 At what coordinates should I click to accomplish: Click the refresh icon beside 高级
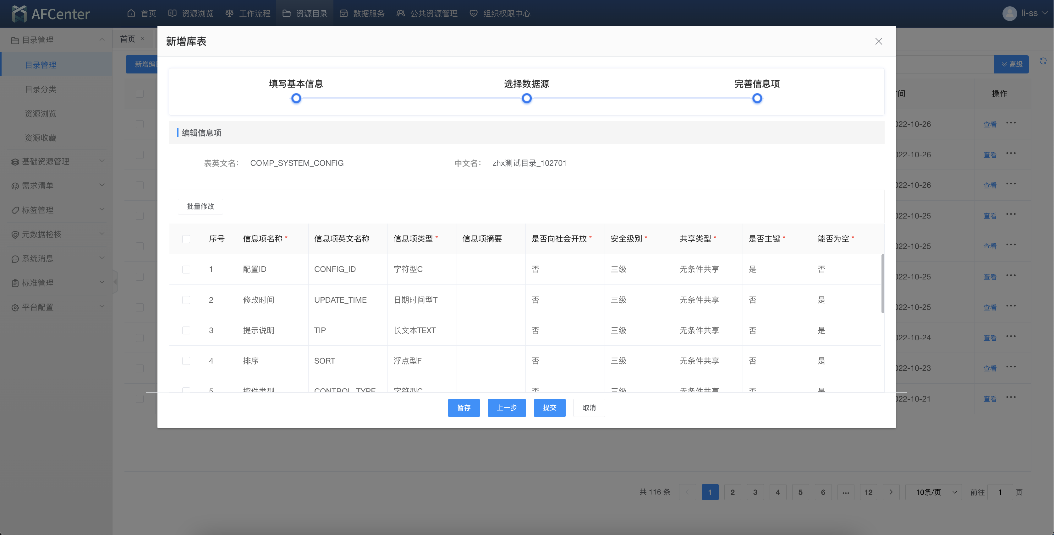pyautogui.click(x=1043, y=61)
